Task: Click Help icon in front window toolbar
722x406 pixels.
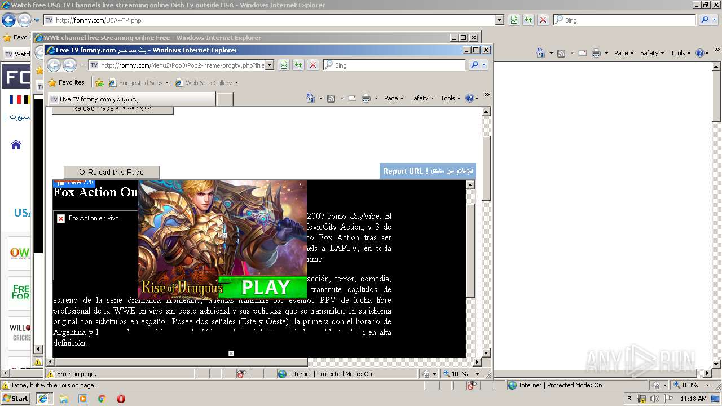Action: click(469, 98)
